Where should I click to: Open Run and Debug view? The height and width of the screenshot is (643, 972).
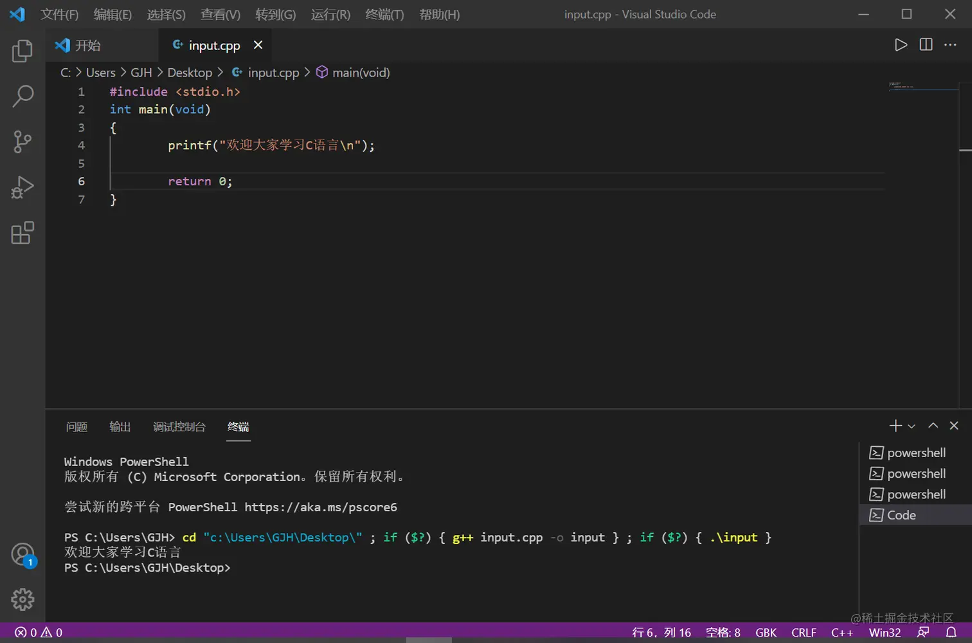pyautogui.click(x=22, y=187)
